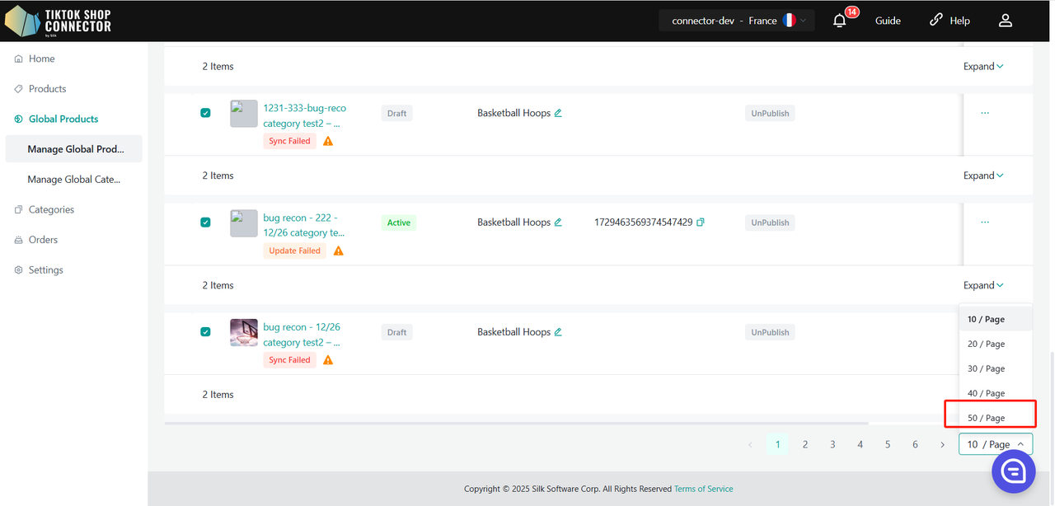Open the Terms of Service link
The image size is (1055, 506).
(x=703, y=489)
